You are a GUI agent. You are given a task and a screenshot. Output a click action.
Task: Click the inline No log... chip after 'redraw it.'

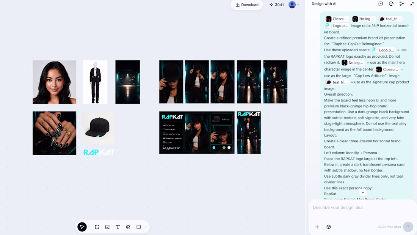pos(353,63)
